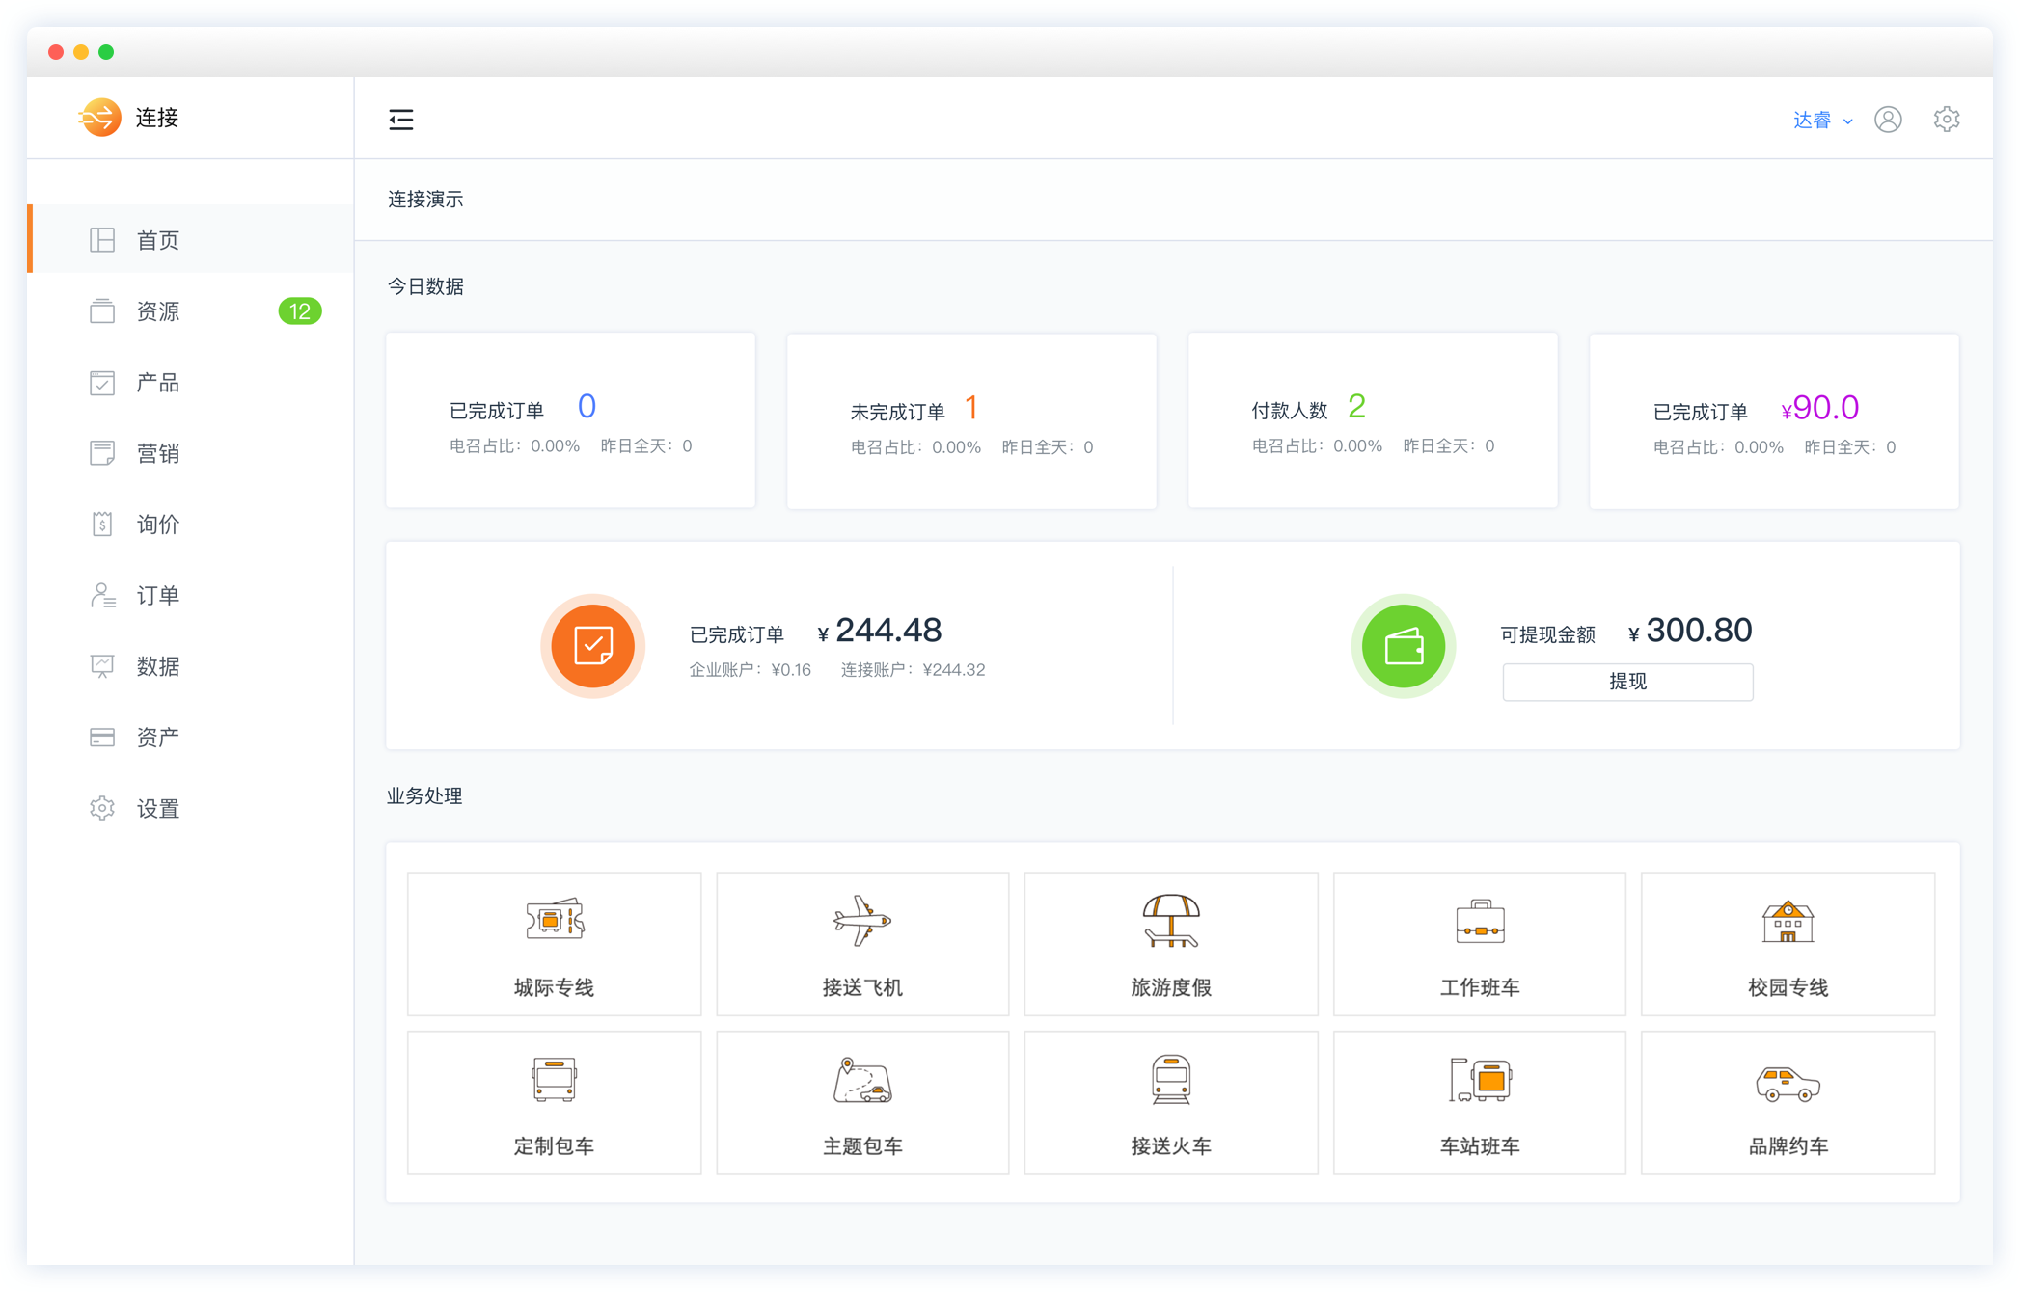The image size is (2020, 1292).
Task: Toggle the green wallet withdrawal indicator
Action: (1404, 646)
